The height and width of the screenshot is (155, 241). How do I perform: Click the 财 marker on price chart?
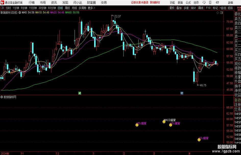tap(182, 93)
